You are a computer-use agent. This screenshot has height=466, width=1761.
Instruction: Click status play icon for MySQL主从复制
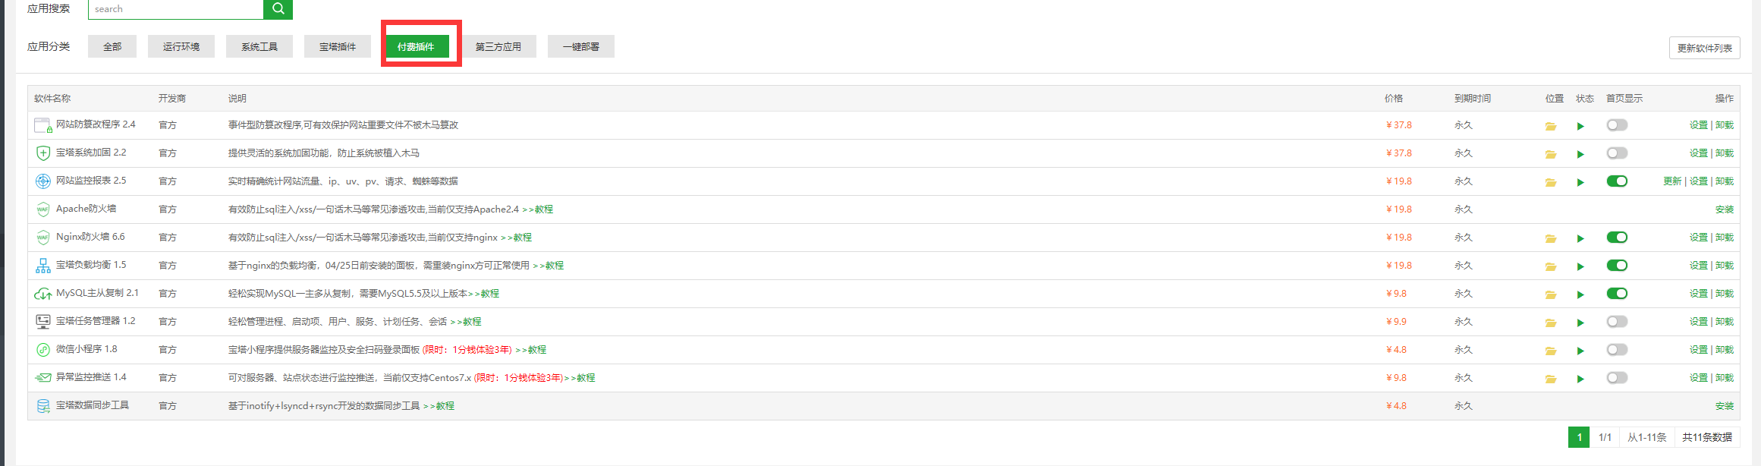click(1580, 294)
